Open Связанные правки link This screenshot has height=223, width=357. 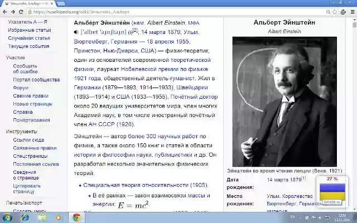point(35,148)
